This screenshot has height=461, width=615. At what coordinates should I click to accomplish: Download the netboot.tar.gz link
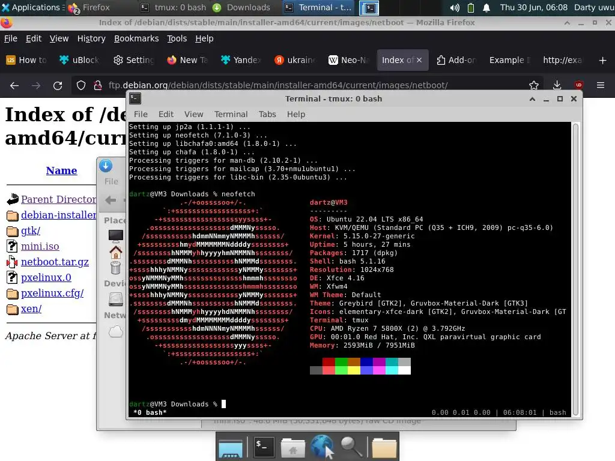point(55,262)
